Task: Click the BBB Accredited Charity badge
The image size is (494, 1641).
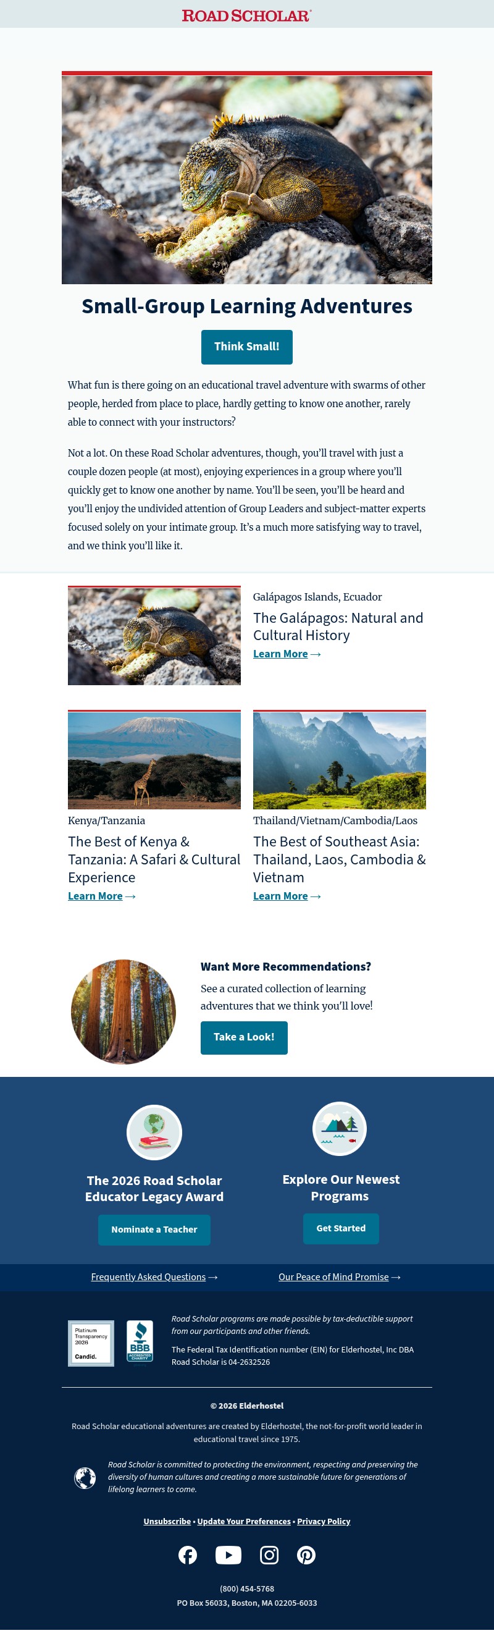Action: coord(140,1341)
